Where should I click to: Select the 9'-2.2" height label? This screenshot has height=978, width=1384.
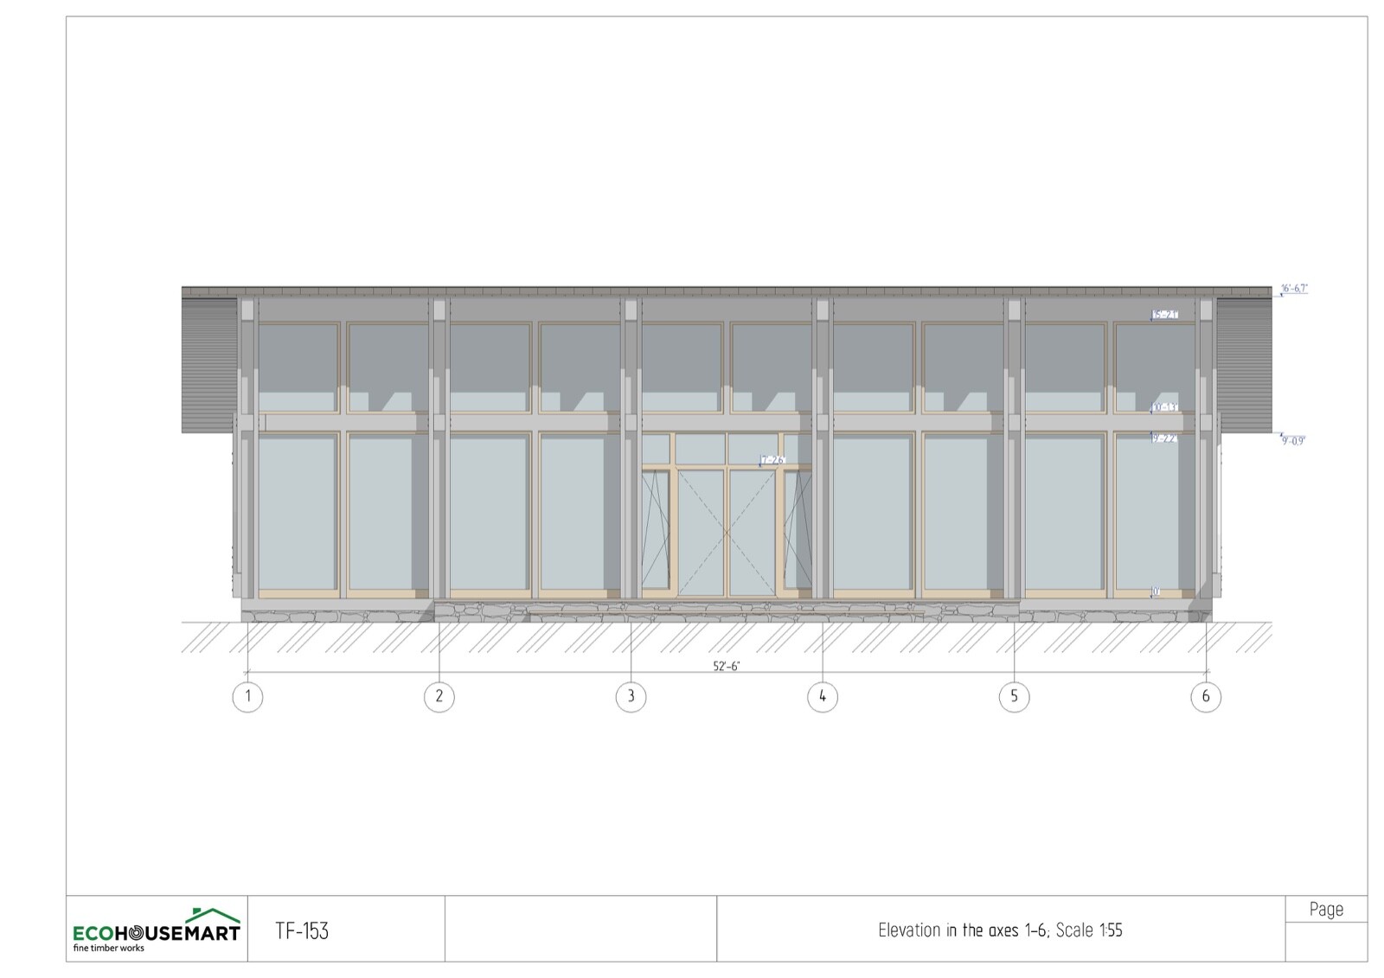pyautogui.click(x=1164, y=438)
